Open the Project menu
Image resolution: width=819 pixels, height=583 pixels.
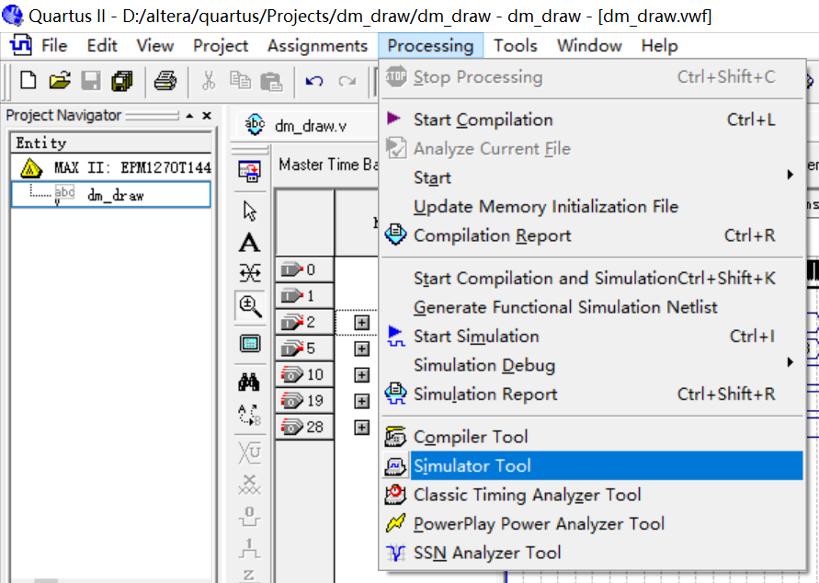pyautogui.click(x=221, y=45)
